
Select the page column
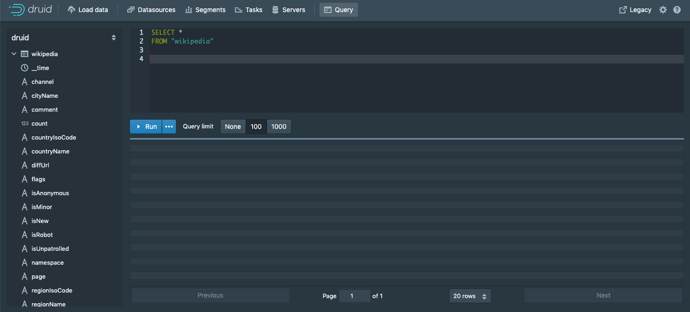coord(39,277)
